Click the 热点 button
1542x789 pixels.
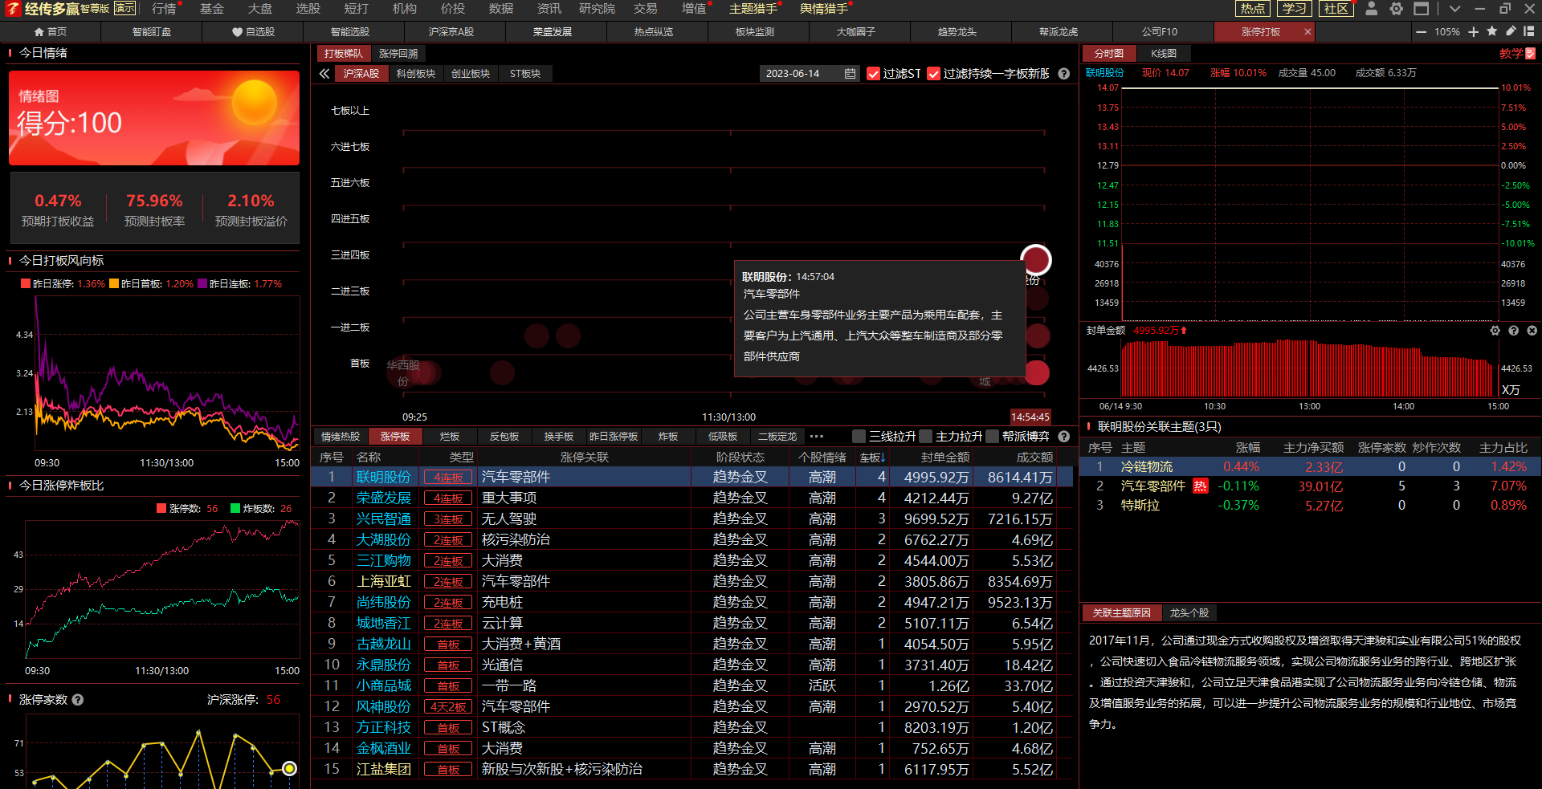1253,9
